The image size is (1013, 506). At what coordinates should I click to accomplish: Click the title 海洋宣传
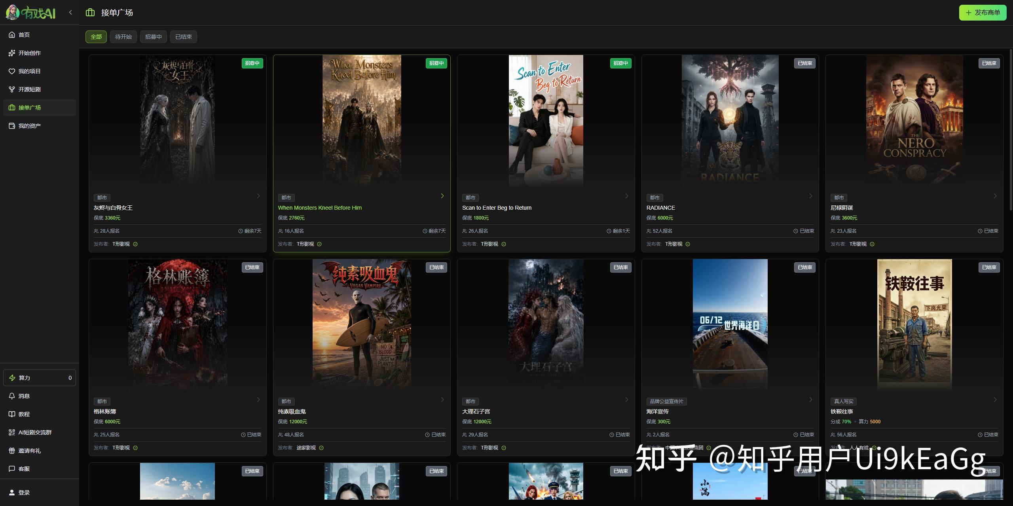(x=658, y=411)
